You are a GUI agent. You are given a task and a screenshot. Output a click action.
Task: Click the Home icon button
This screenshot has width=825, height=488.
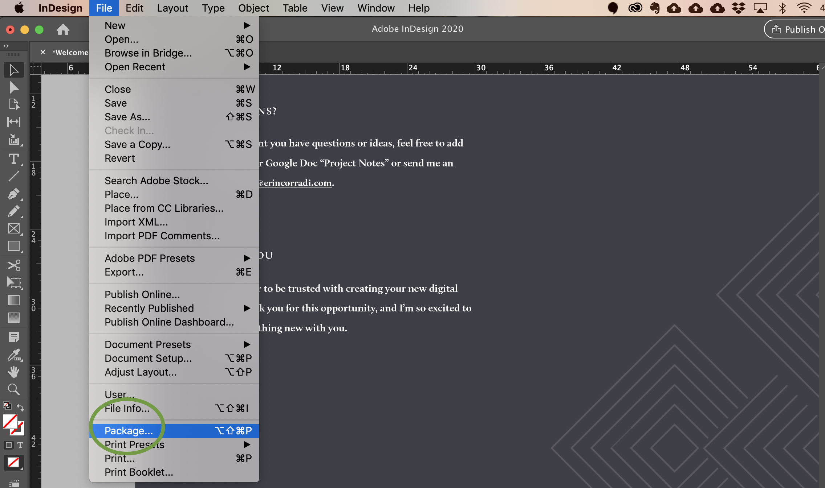point(63,29)
